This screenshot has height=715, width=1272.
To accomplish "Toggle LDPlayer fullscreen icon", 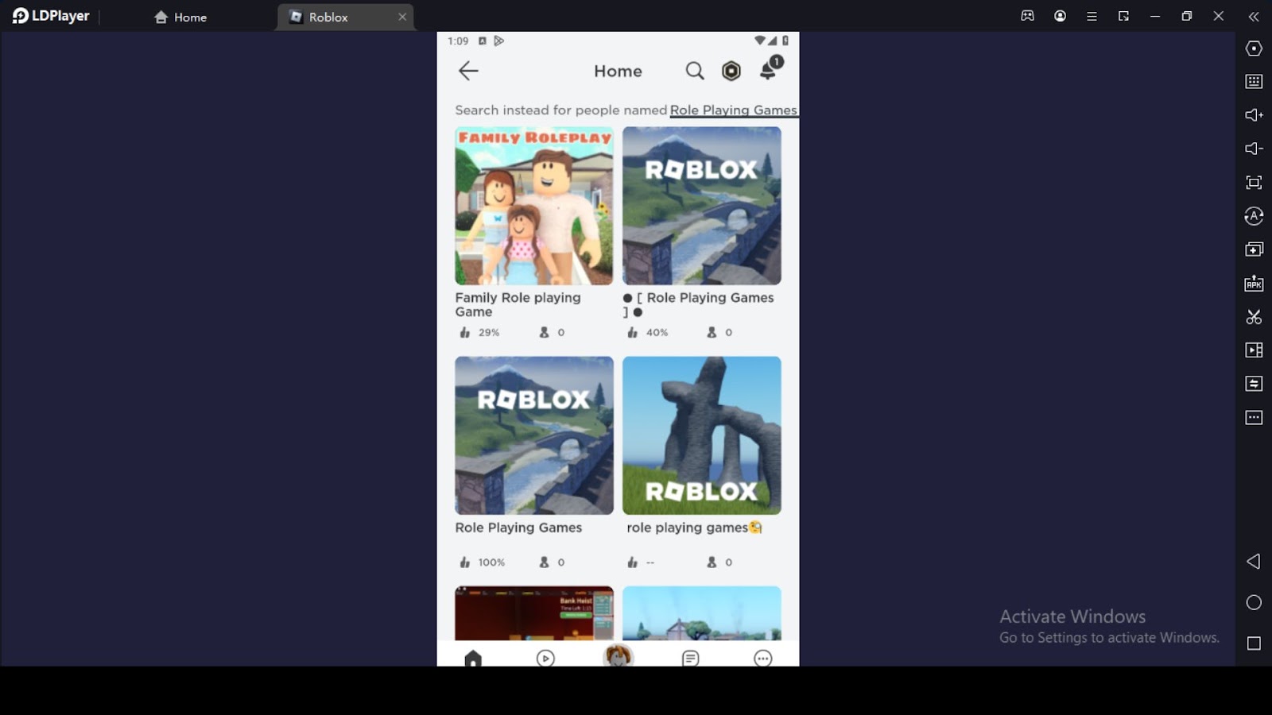I will [1254, 183].
